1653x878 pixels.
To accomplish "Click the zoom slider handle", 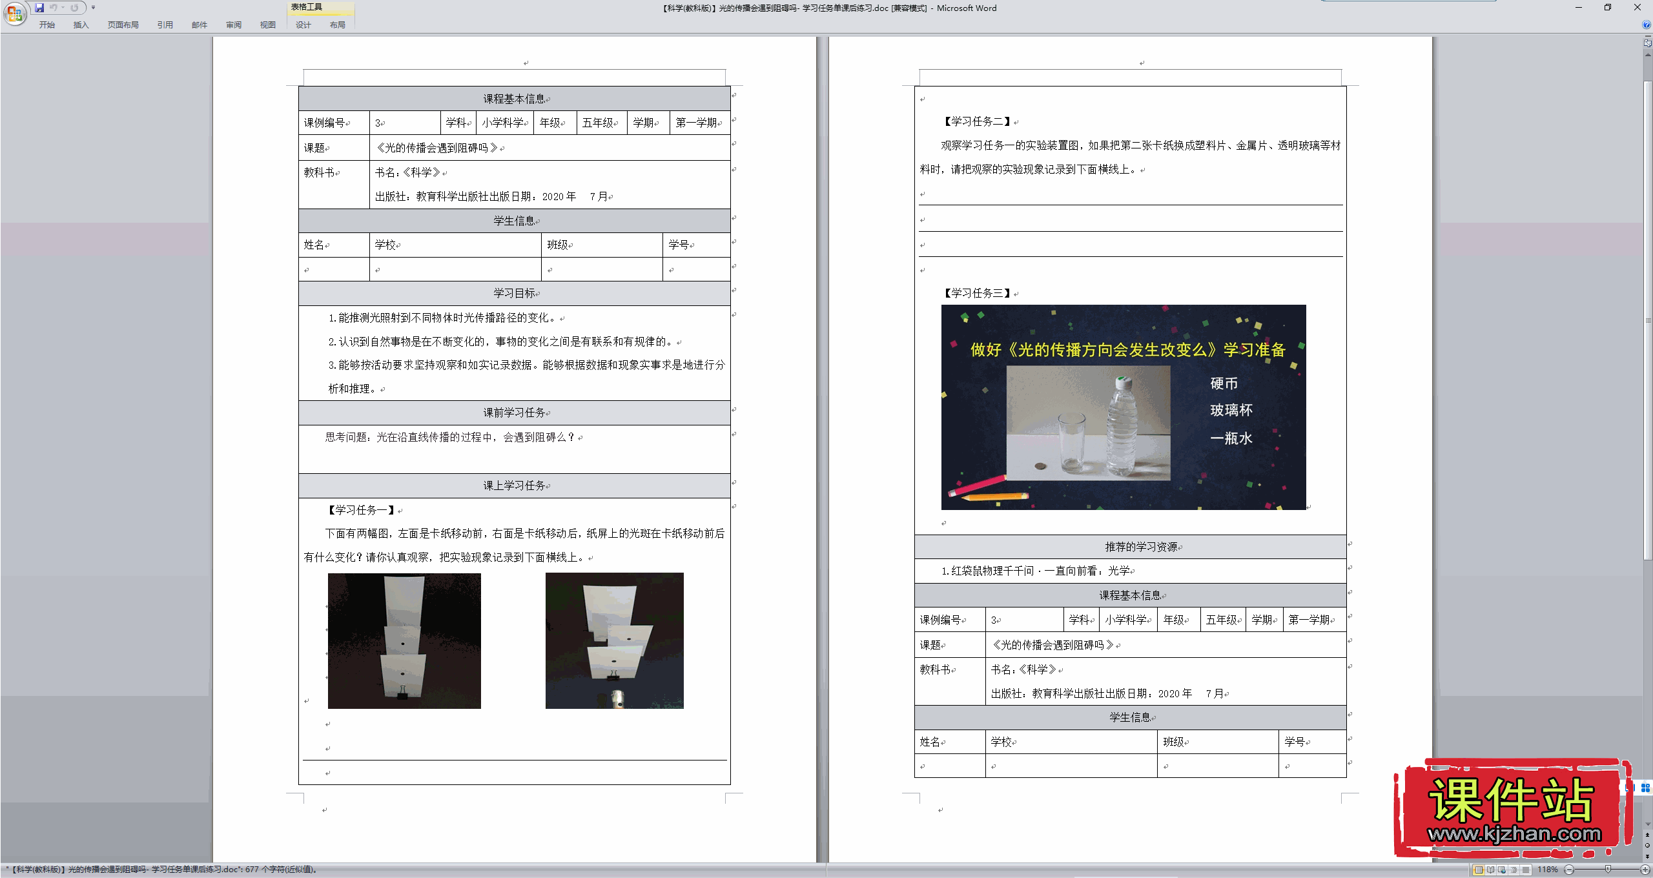I will coord(1608,870).
